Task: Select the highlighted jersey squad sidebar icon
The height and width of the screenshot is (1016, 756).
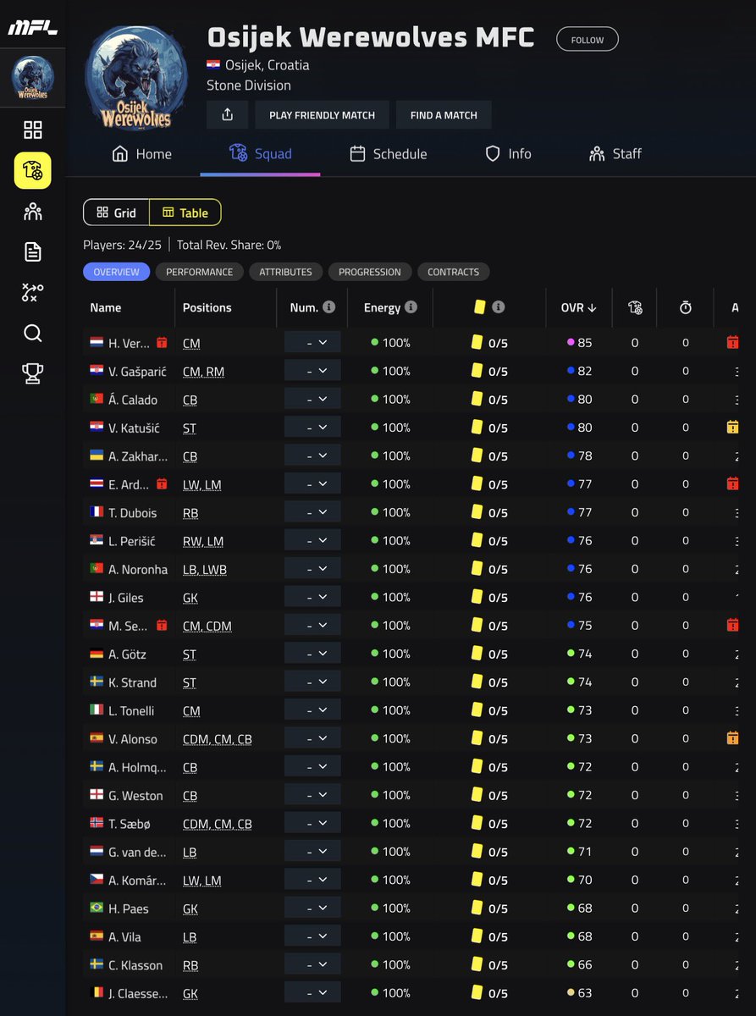Action: tap(32, 171)
